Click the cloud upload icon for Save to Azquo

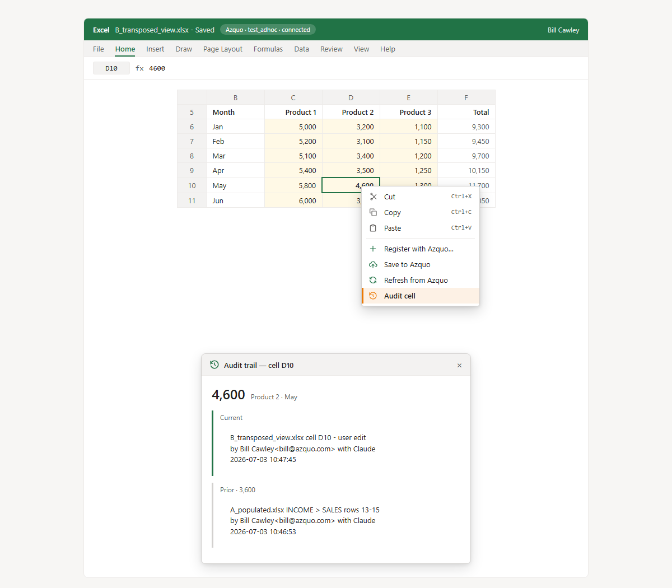click(x=374, y=264)
